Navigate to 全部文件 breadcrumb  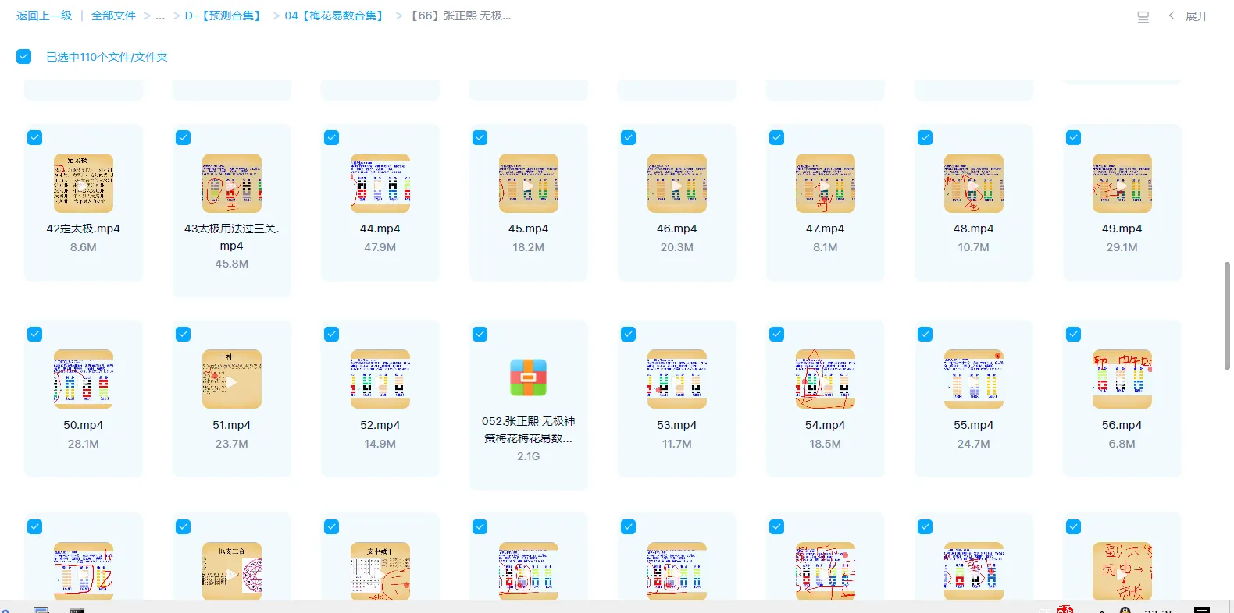click(113, 16)
